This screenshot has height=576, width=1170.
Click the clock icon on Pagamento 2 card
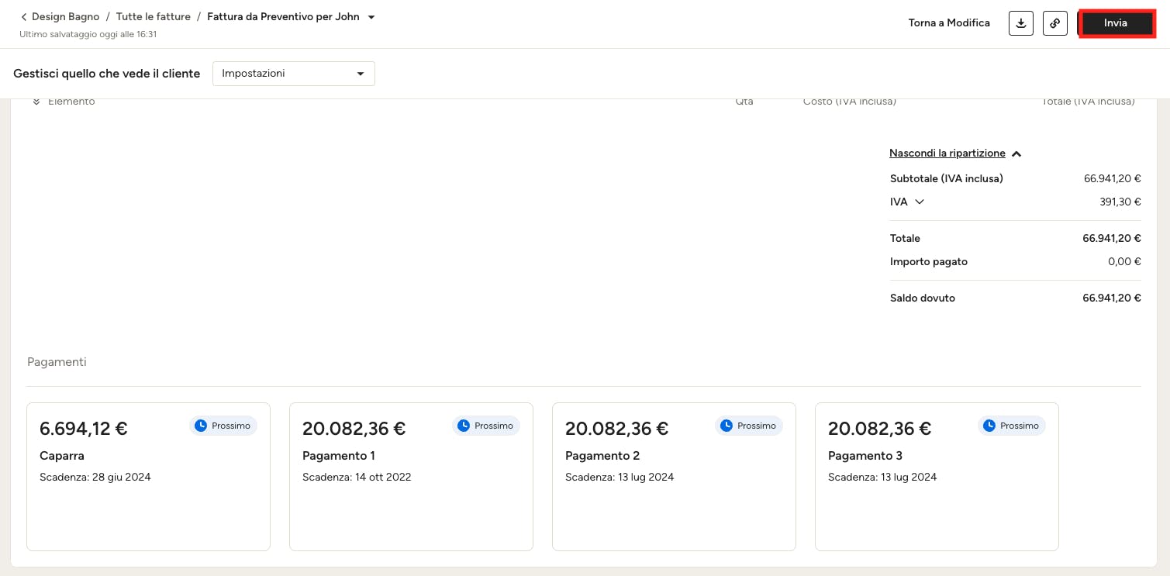[727, 426]
